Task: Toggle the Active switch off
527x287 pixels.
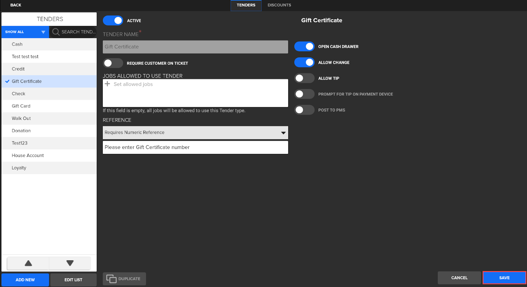Action: click(113, 20)
